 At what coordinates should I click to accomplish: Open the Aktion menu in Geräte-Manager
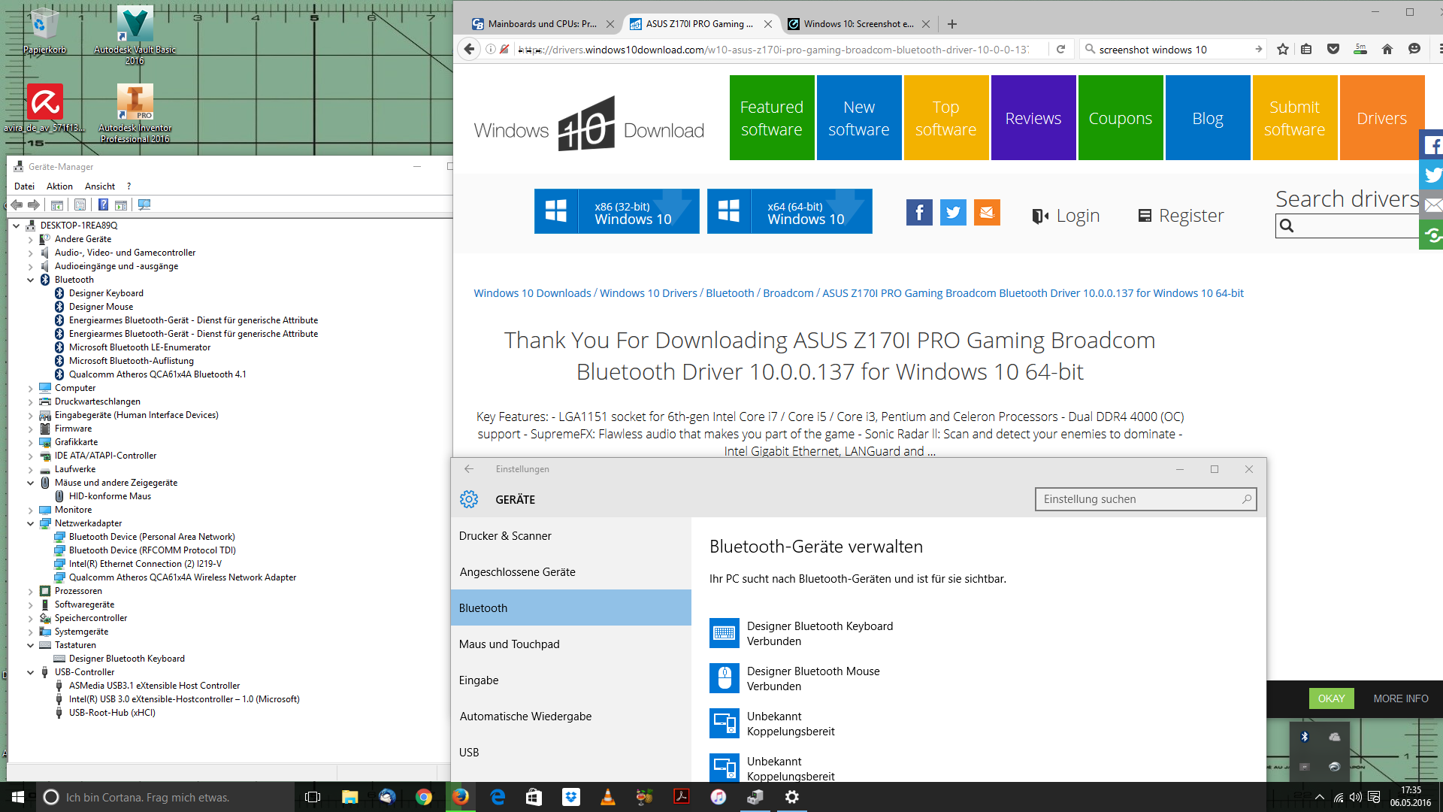pyautogui.click(x=59, y=186)
